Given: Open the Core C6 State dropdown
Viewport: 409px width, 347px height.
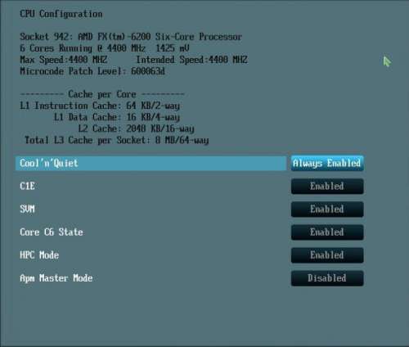Looking at the screenshot, I should [x=327, y=232].
